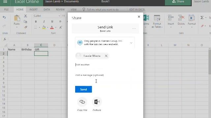Click the Forms icon in the ribbon
Image resolution: width=211 pixels, height=118 pixels.
click(x=146, y=18)
